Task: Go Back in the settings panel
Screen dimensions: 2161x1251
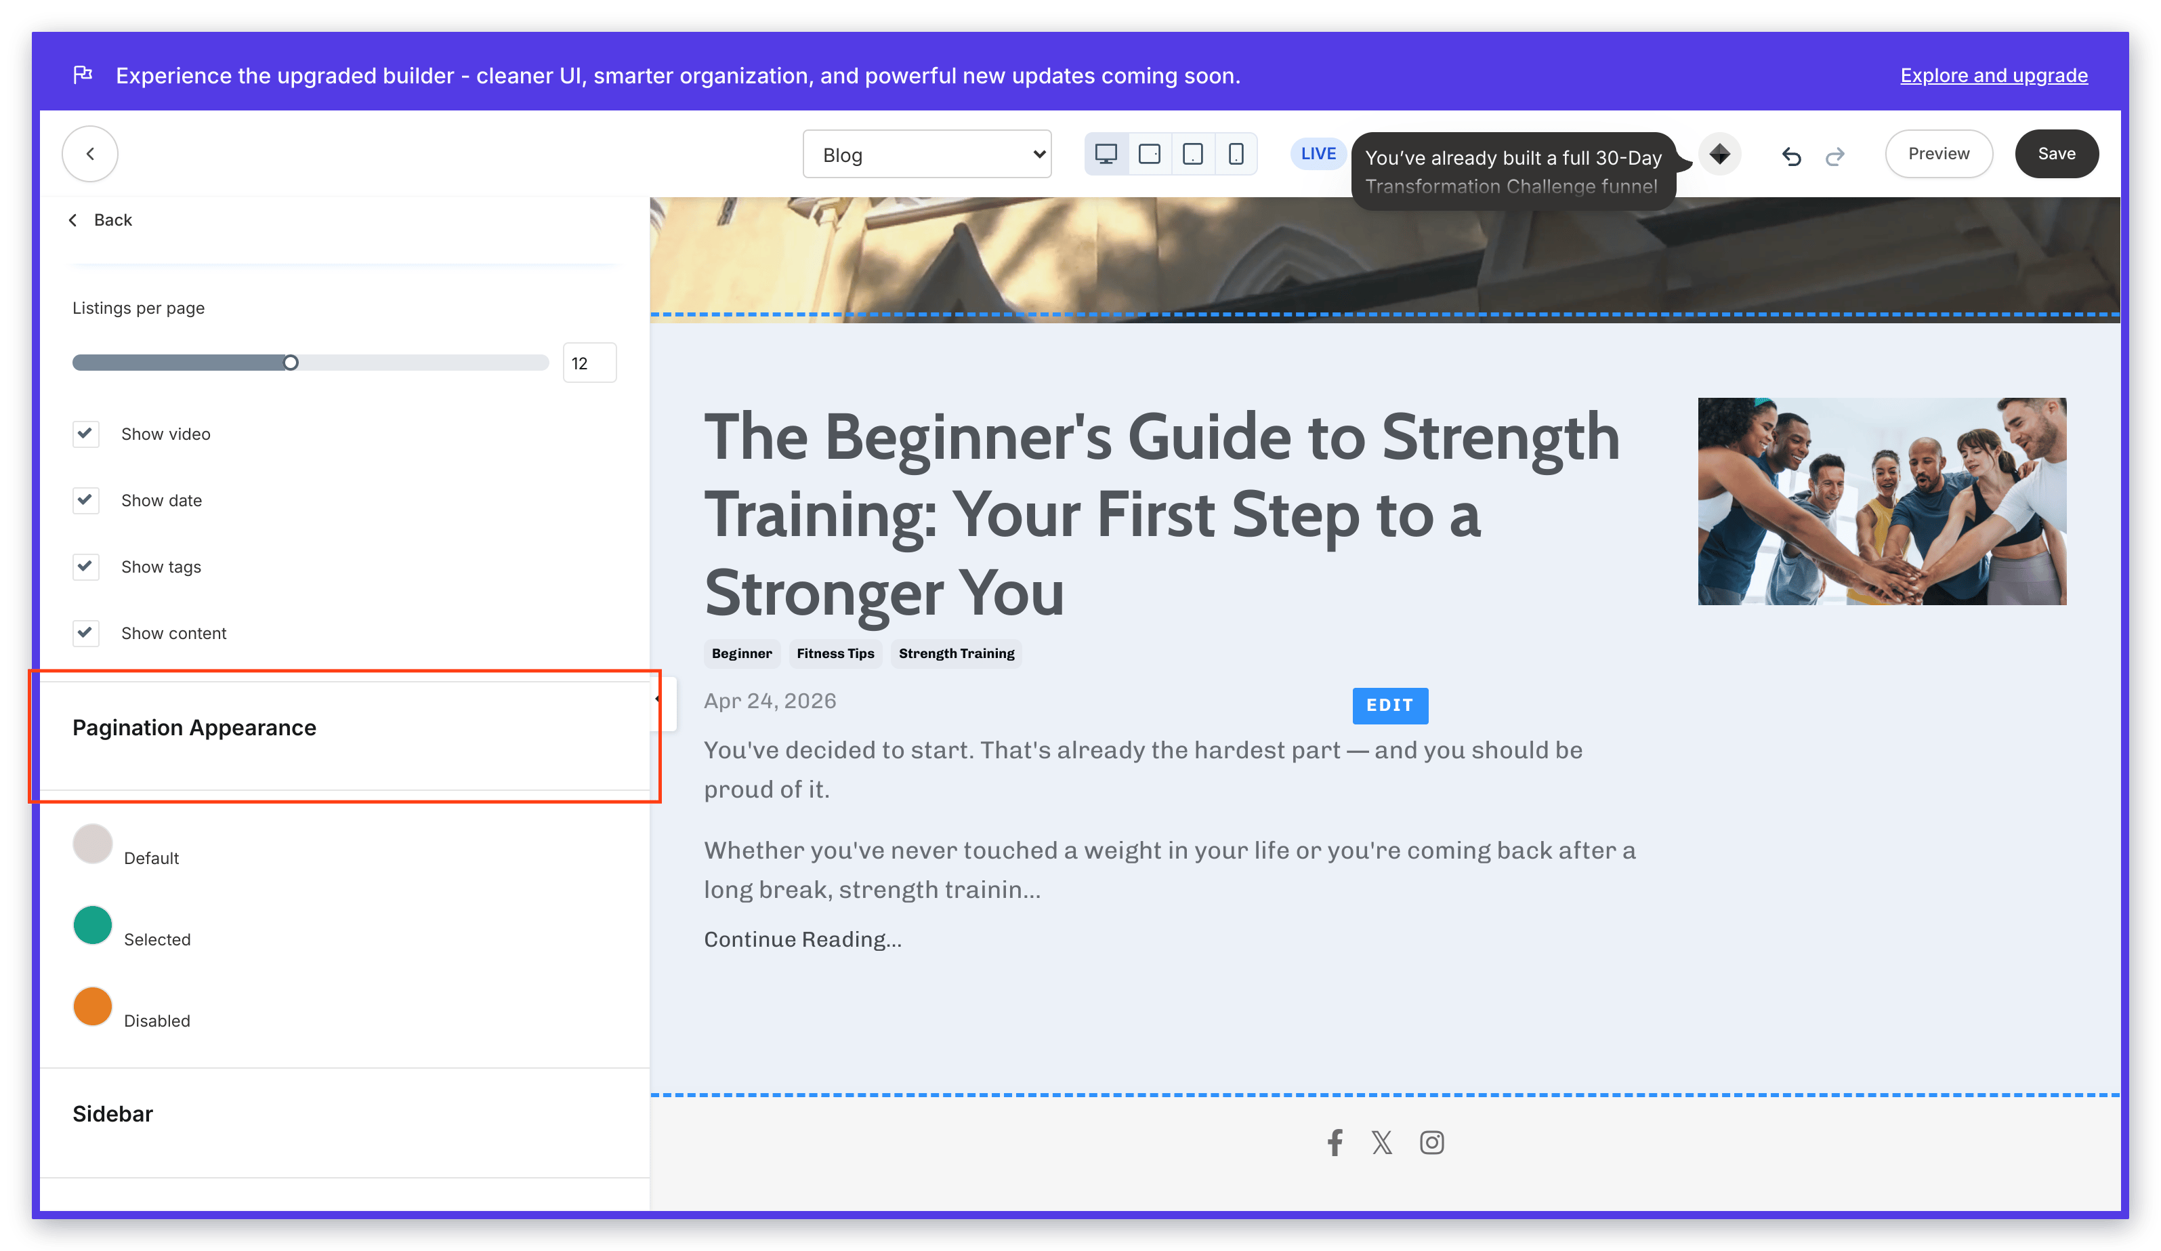Action: coord(101,220)
